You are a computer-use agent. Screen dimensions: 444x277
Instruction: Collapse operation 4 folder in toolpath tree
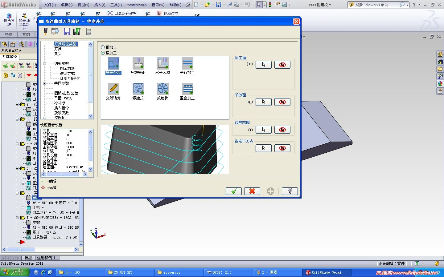17,144
